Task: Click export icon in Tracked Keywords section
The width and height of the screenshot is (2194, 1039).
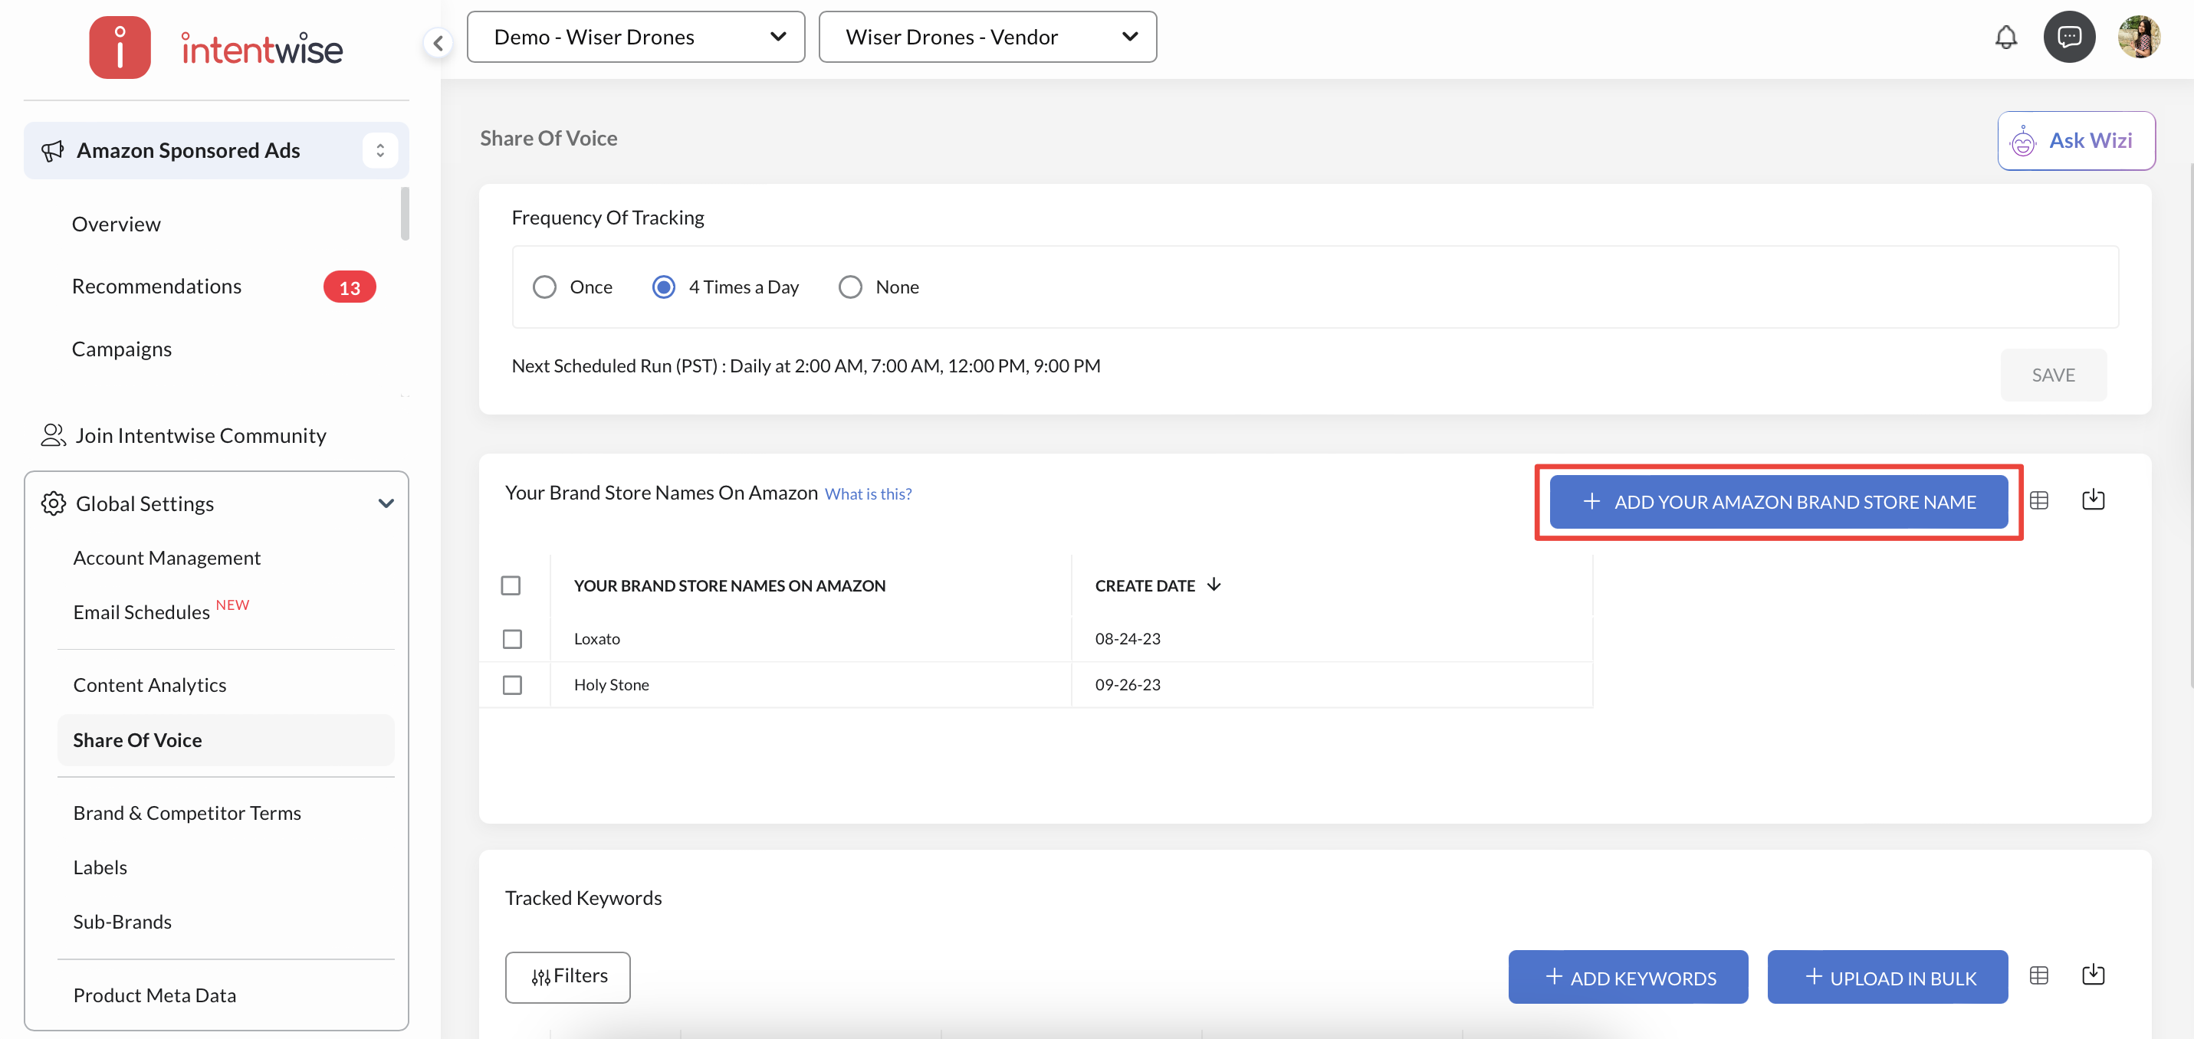Action: [2093, 976]
